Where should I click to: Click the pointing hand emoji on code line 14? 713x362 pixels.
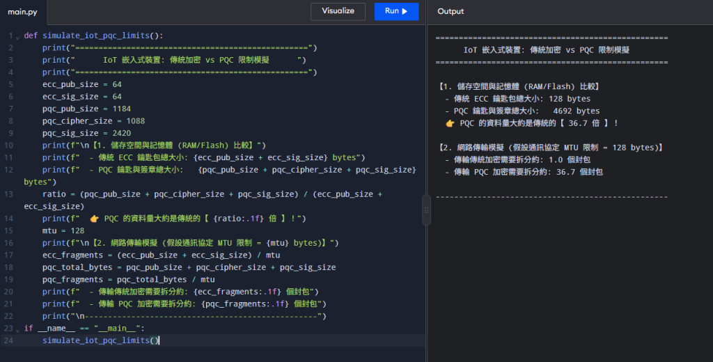(x=94, y=219)
